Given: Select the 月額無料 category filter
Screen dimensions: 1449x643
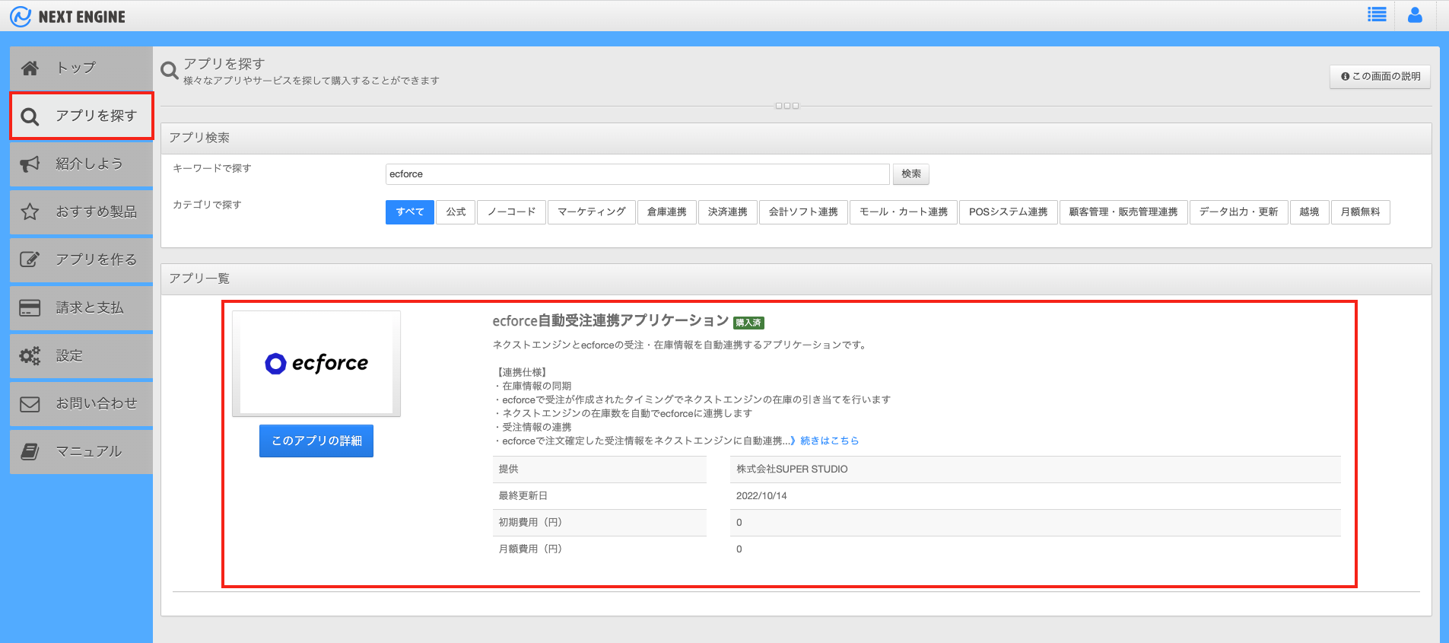Looking at the screenshot, I should coord(1361,212).
